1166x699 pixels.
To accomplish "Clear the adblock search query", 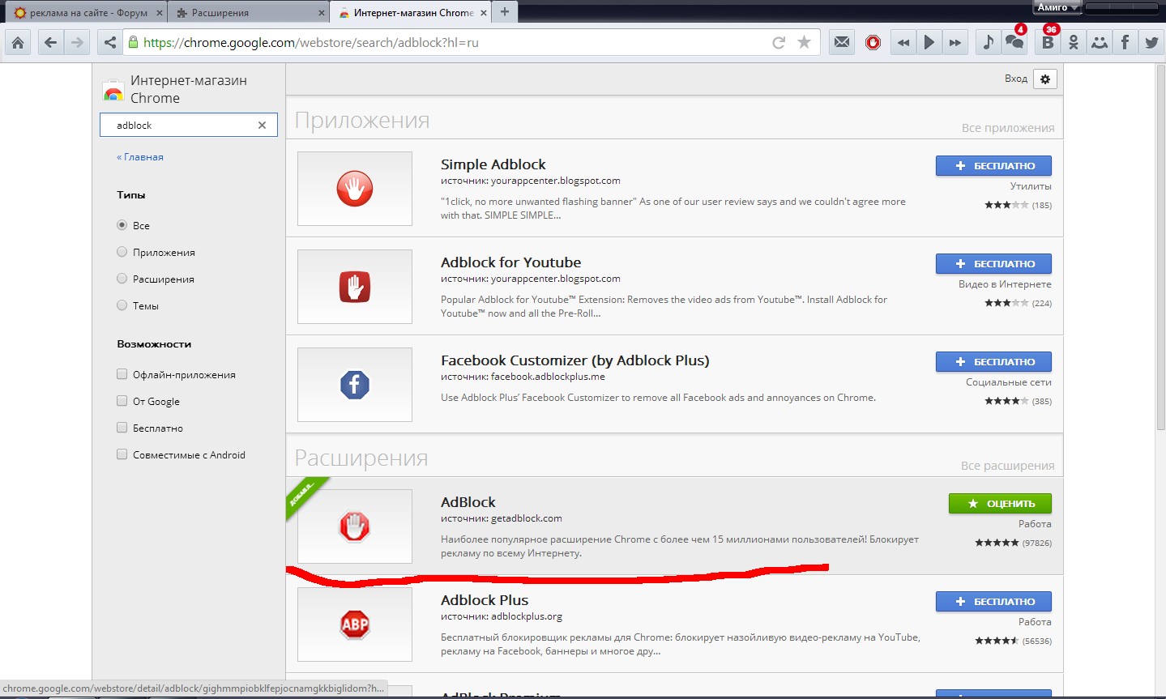I will [262, 126].
